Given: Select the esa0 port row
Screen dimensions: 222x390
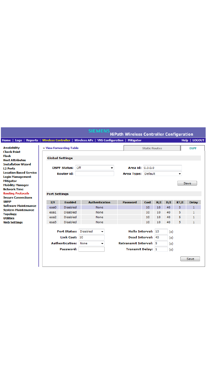Looking at the screenshot, I should point(123,207).
